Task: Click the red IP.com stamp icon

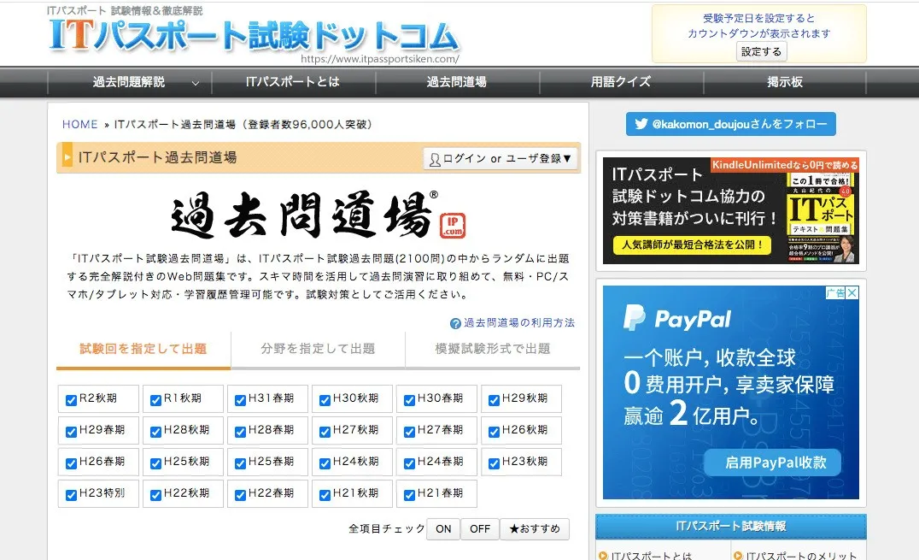Action: click(x=453, y=226)
